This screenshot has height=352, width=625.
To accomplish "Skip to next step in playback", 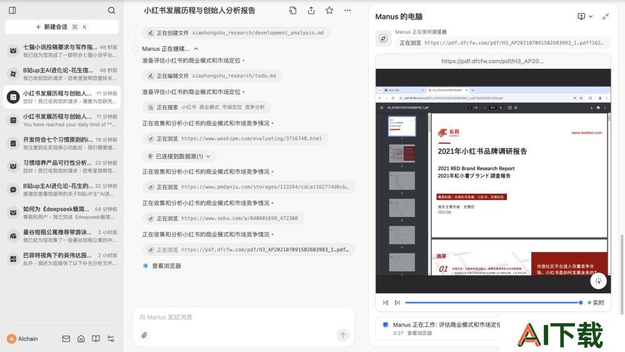I will click(397, 303).
